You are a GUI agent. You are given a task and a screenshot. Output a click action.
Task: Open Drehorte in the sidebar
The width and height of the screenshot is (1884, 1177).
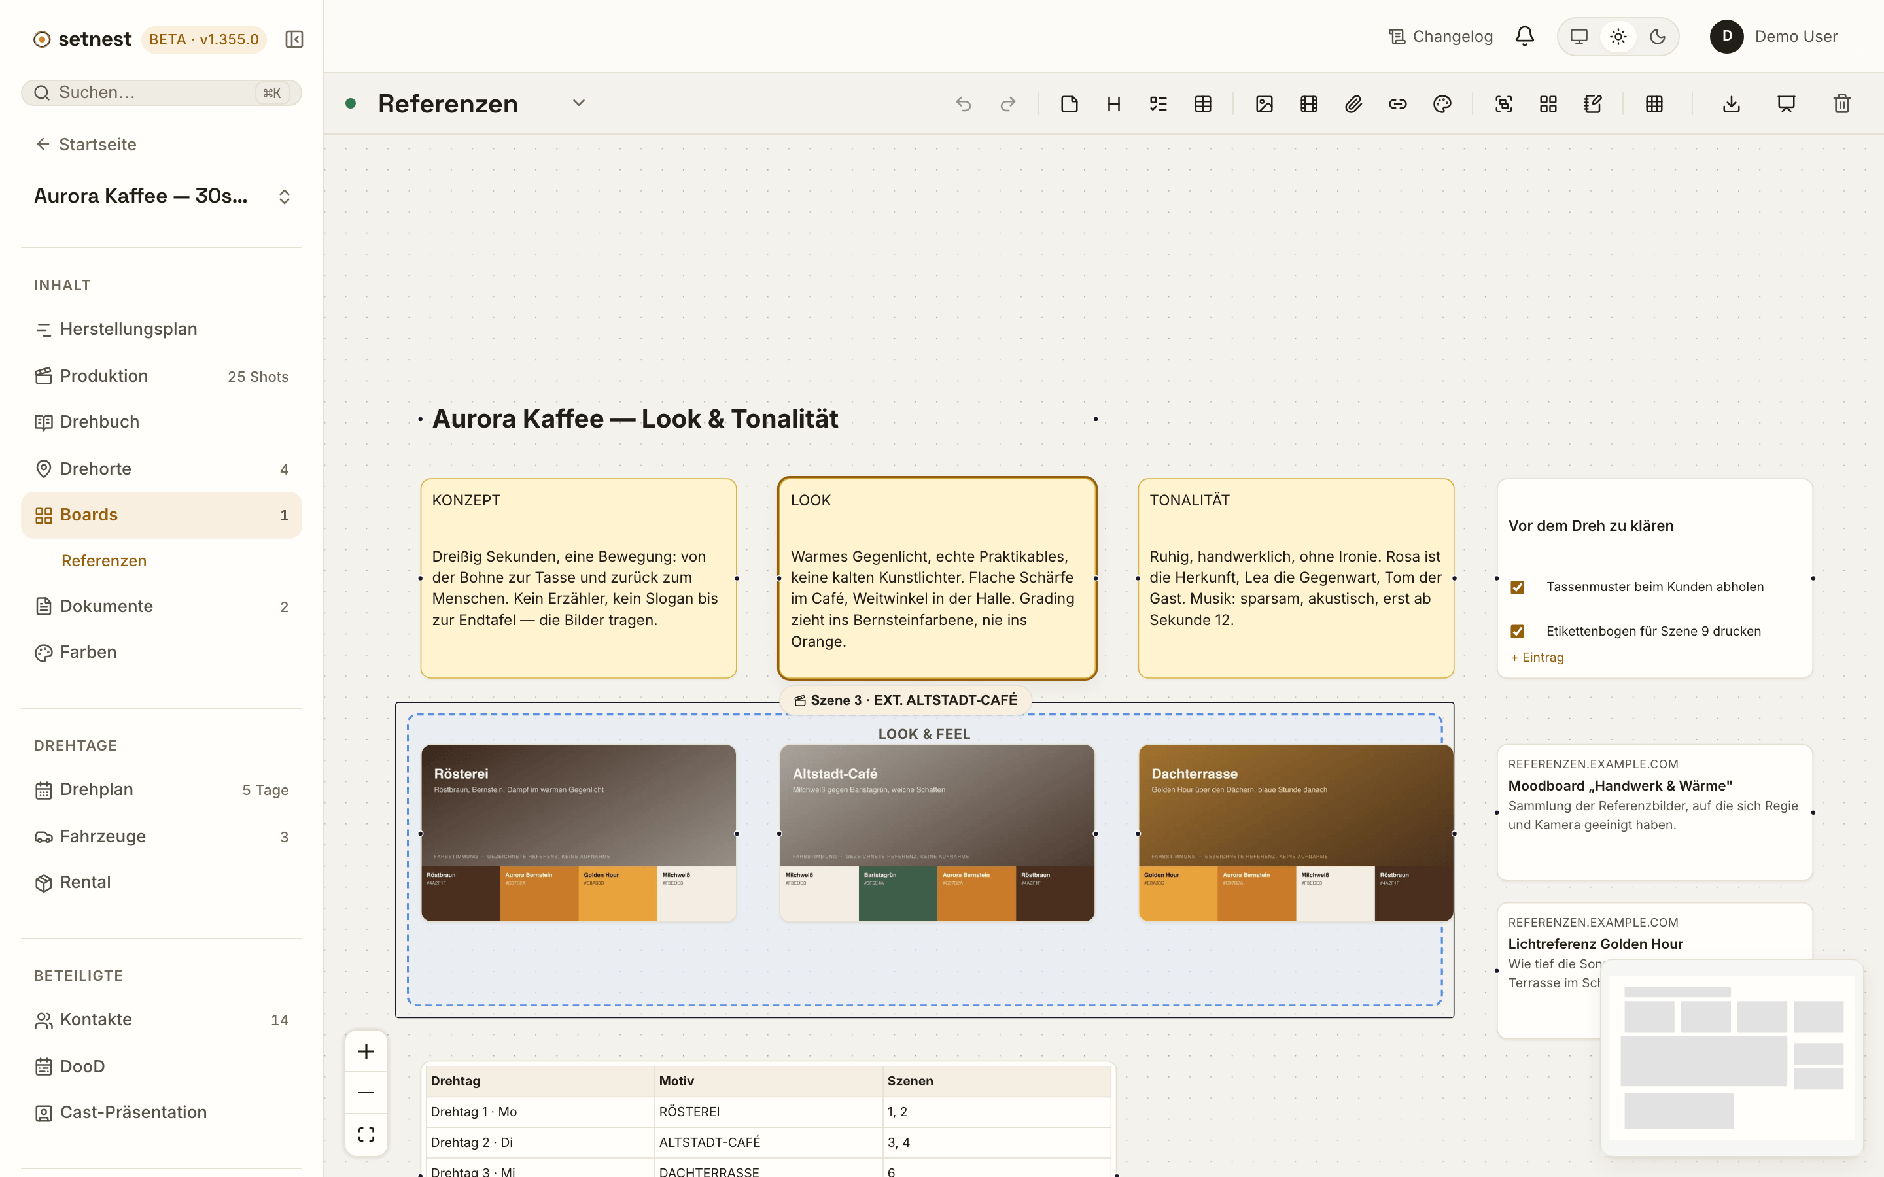[161, 469]
